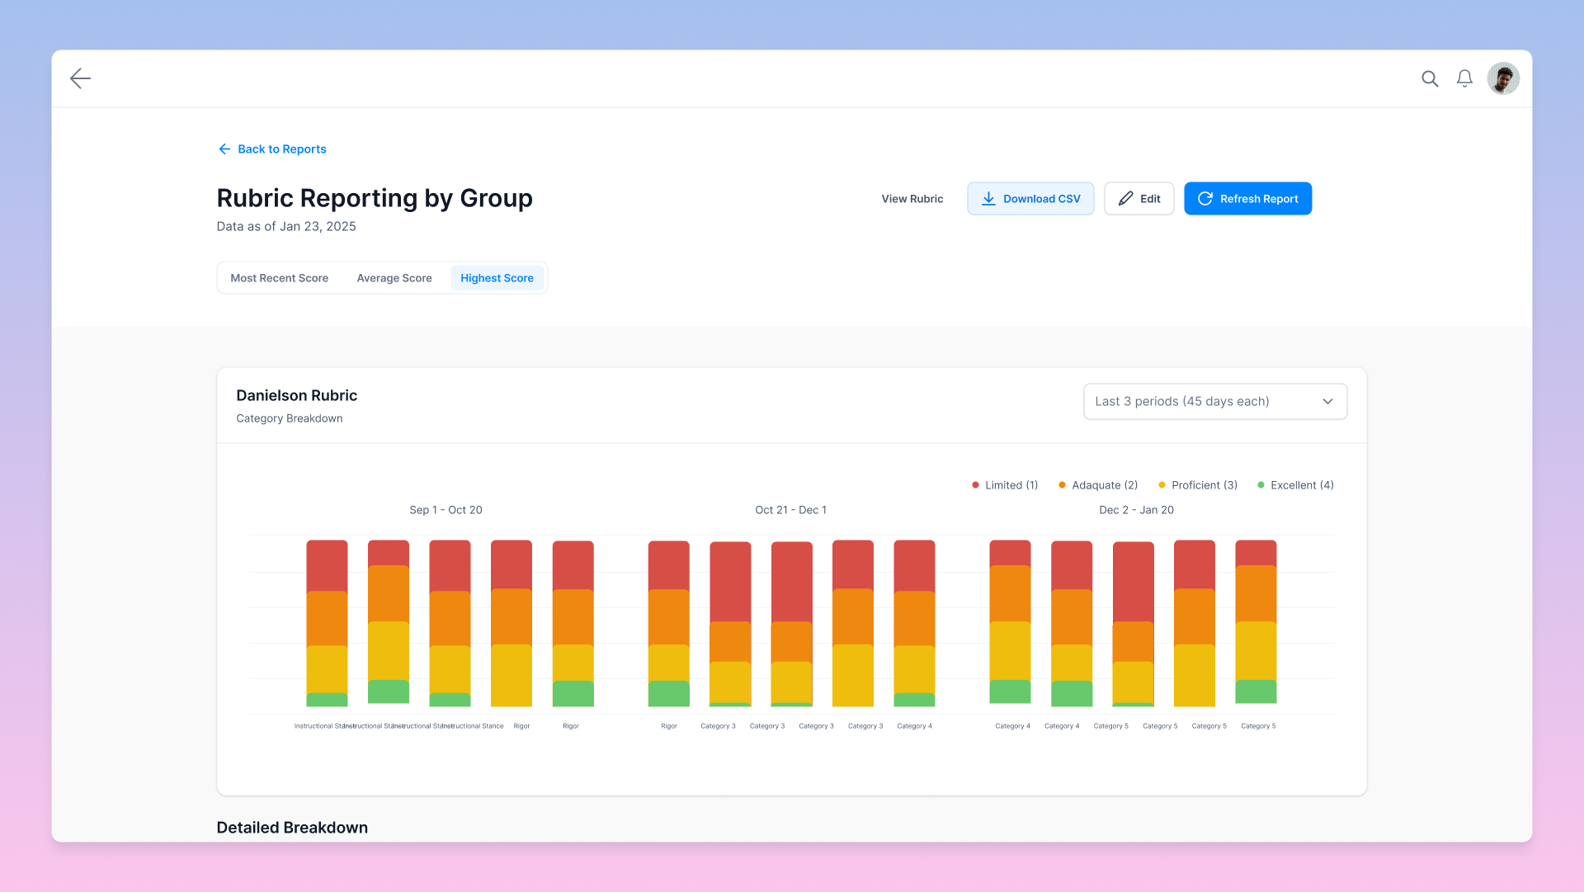This screenshot has height=892, width=1584.
Task: Toggle the Excellent (4) legend item
Action: click(1295, 485)
